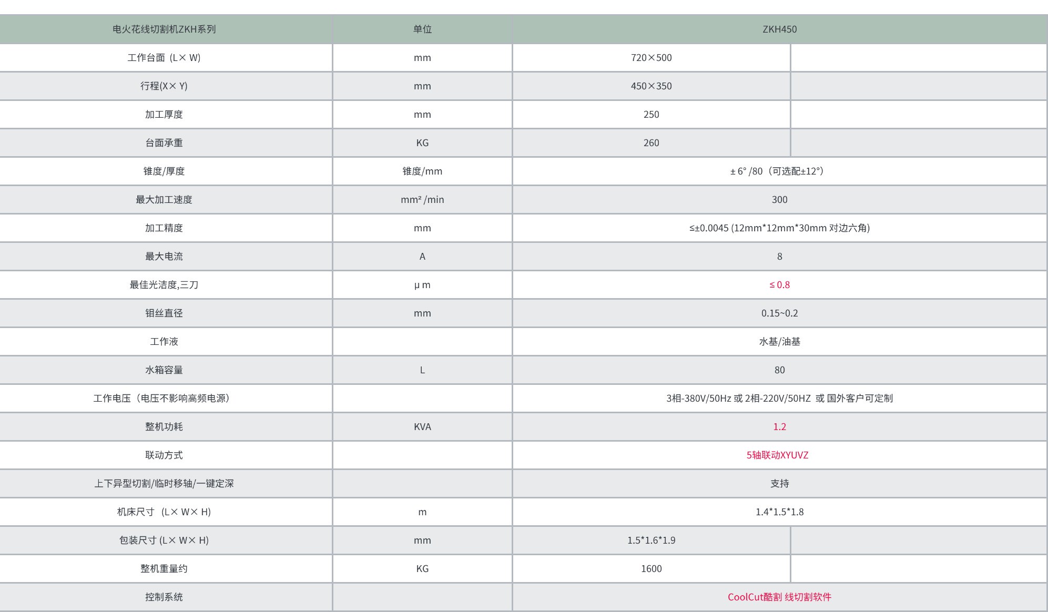Click the ZKH450 column header
The width and height of the screenshot is (1048, 612).
coord(779,29)
